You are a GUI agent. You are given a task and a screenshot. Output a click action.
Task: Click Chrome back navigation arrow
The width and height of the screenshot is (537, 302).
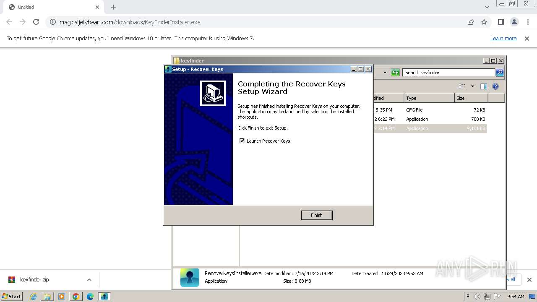9,22
